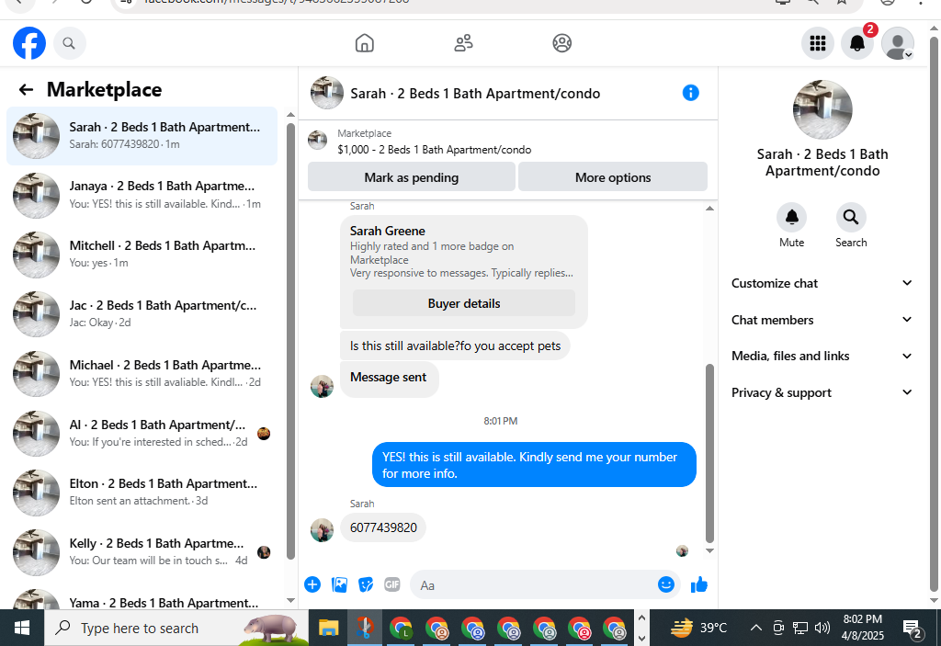Choose a sticker icon
The width and height of the screenshot is (941, 646).
366,584
